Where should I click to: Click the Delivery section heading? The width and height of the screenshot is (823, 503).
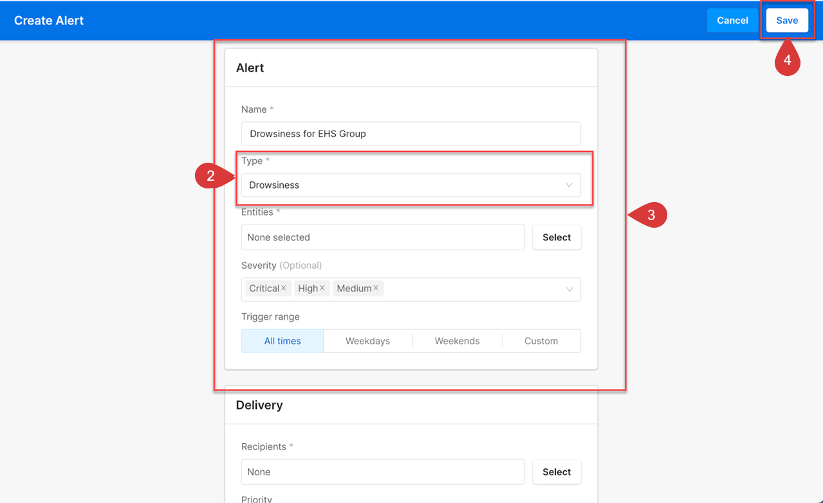[x=259, y=405]
